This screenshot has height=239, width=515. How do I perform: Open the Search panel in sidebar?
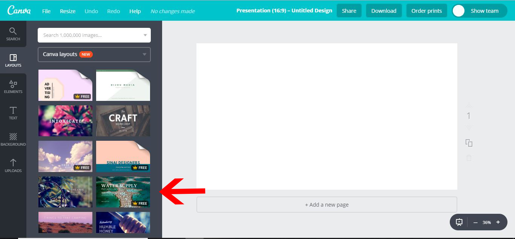pyautogui.click(x=13, y=33)
